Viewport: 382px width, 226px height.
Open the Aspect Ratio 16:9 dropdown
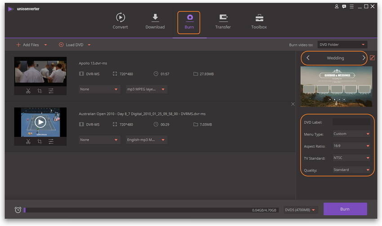pos(351,146)
